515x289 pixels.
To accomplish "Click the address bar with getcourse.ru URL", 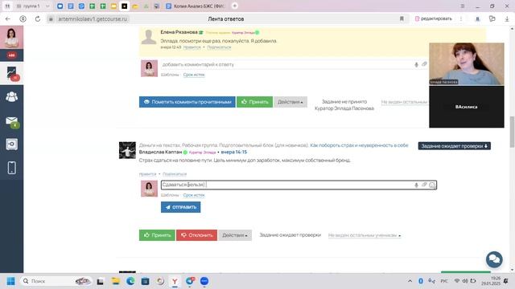I will coord(93,19).
